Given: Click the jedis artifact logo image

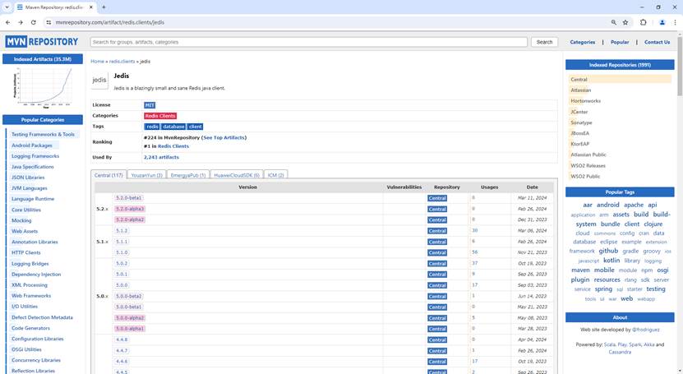Looking at the screenshot, I should tap(99, 80).
